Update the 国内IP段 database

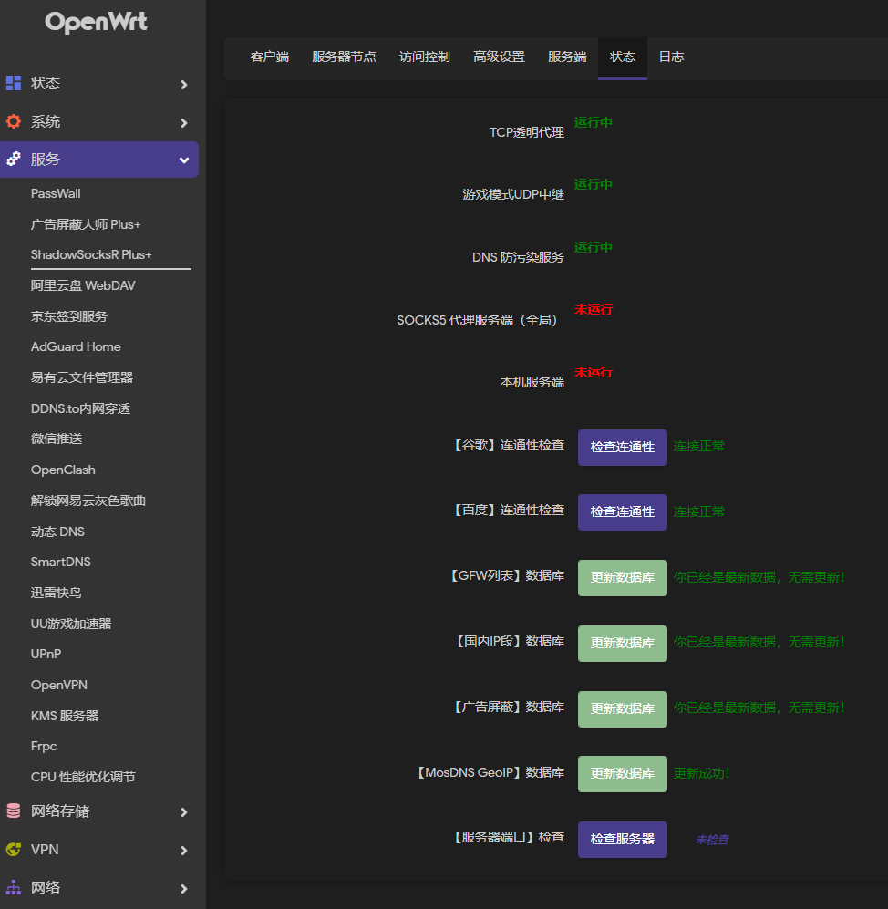(623, 643)
